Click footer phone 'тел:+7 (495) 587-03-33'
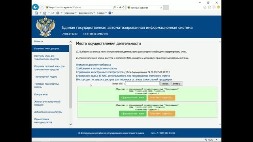Screen dimensions: 253x142 pyautogui.click(x=162, y=133)
